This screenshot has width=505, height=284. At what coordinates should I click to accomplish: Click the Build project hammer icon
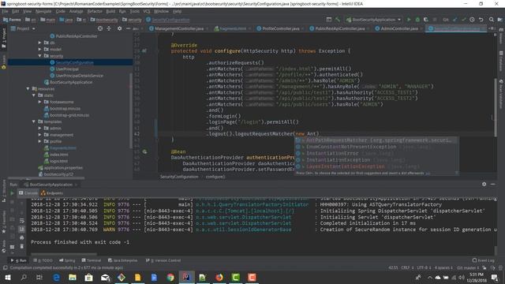click(x=338, y=20)
